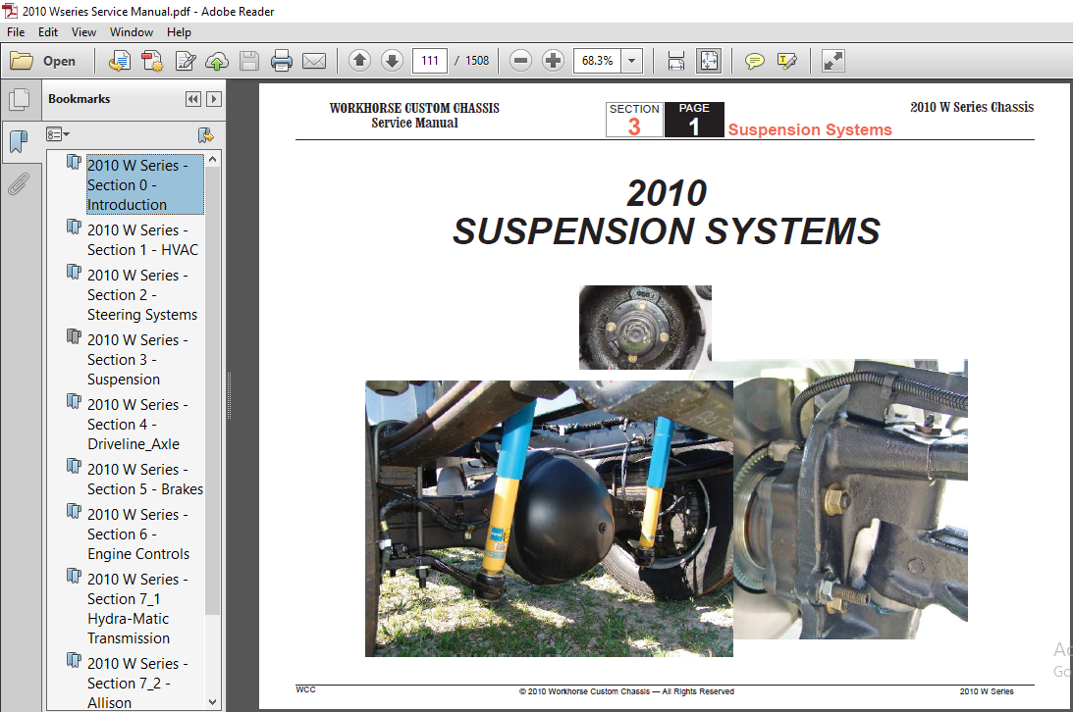The width and height of the screenshot is (1073, 712).
Task: Click the fit one full page icon
Action: click(x=709, y=61)
